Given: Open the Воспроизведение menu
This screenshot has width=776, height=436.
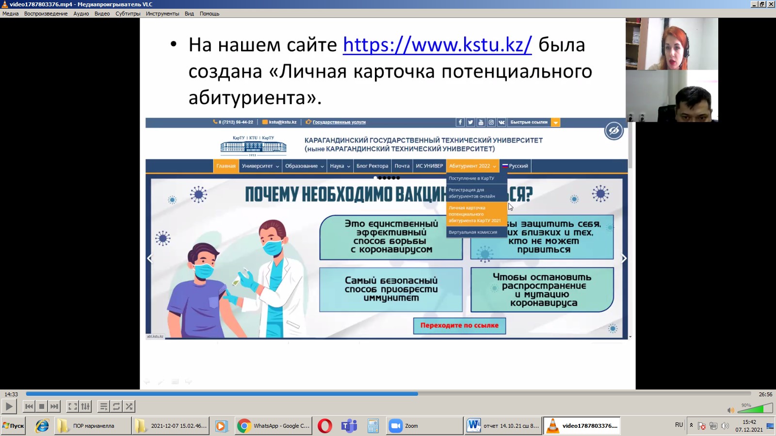Looking at the screenshot, I should (x=46, y=14).
